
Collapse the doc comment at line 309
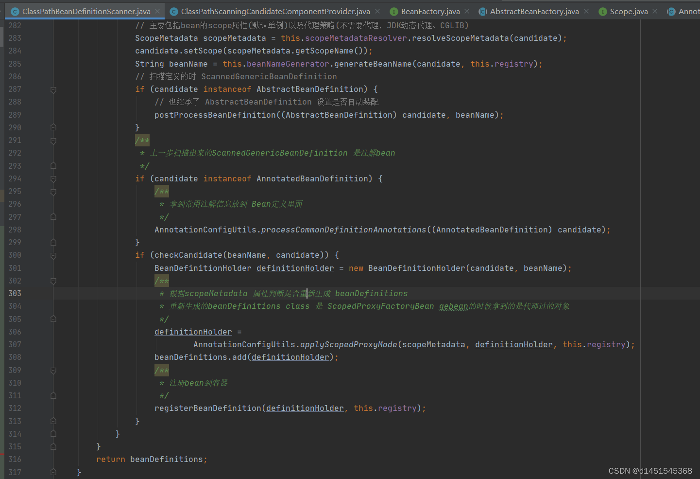53,370
